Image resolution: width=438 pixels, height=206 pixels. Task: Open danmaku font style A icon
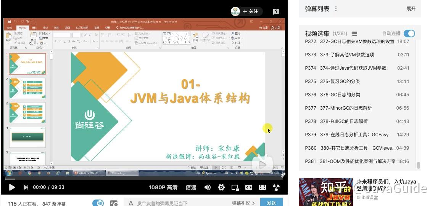[x=130, y=203]
